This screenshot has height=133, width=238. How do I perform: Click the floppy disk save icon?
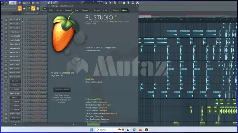124,3
